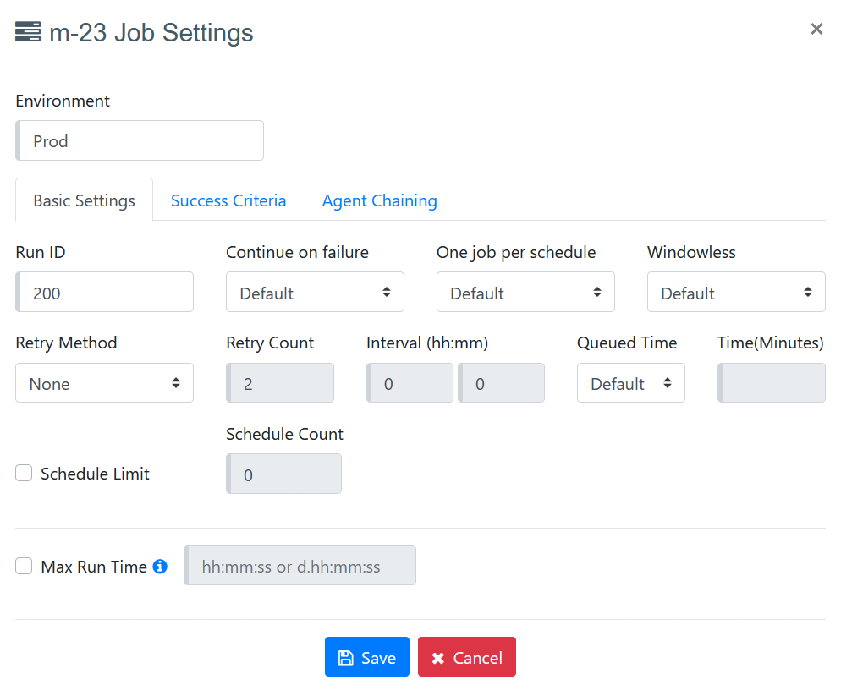The height and width of the screenshot is (696, 841).
Task: Click the Schedule Count field
Action: 284,474
